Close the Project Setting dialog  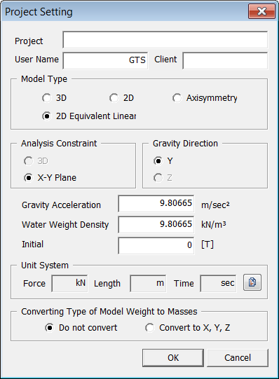click(x=261, y=11)
